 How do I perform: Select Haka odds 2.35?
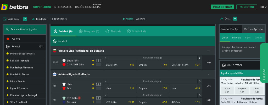pyautogui.click(x=120, y=88)
